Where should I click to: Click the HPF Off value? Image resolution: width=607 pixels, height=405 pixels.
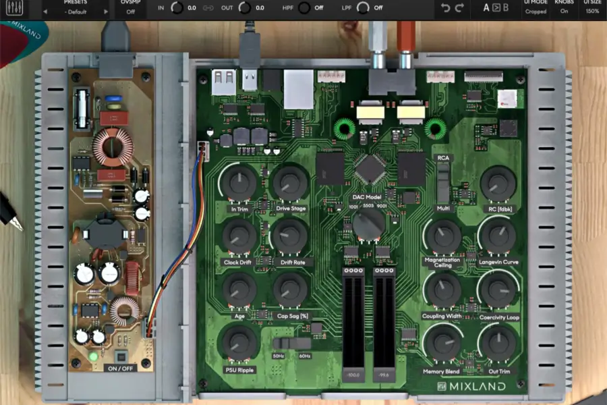click(318, 7)
